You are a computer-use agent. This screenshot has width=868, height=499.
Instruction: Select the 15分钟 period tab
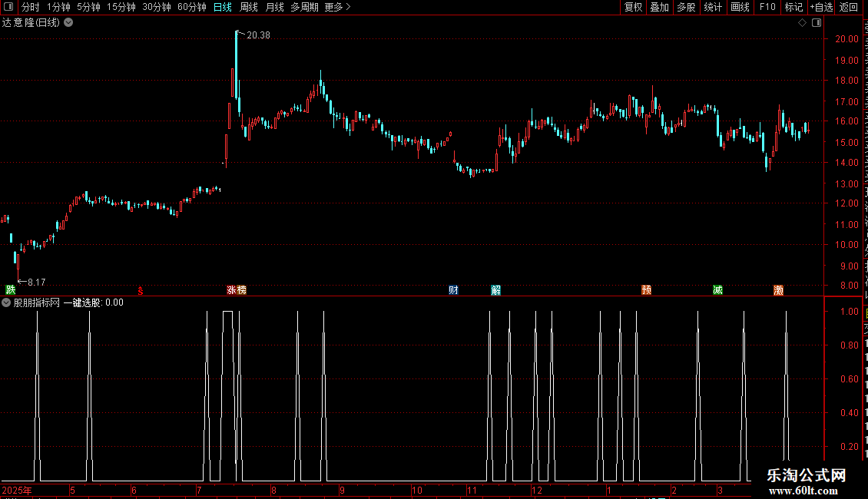[x=121, y=7]
